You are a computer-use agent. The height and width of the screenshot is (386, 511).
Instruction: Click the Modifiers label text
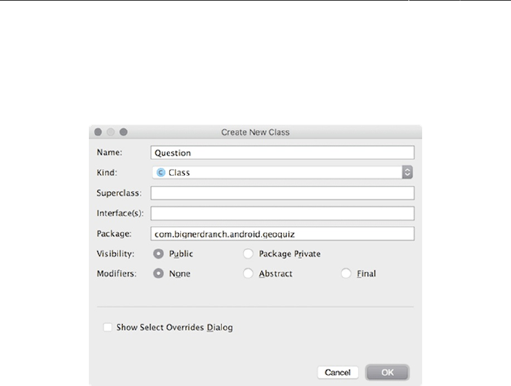pos(116,274)
